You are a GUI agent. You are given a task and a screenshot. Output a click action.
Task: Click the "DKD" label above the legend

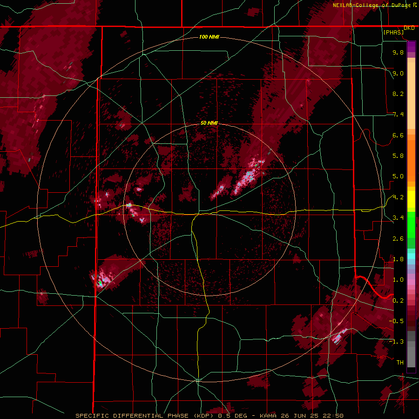point(409,28)
